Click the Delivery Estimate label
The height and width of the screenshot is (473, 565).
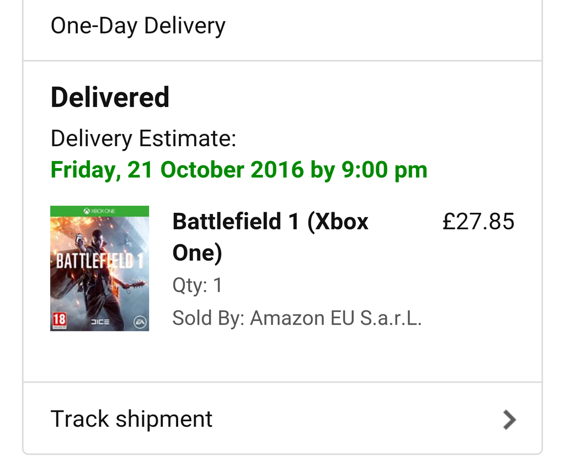[143, 138]
